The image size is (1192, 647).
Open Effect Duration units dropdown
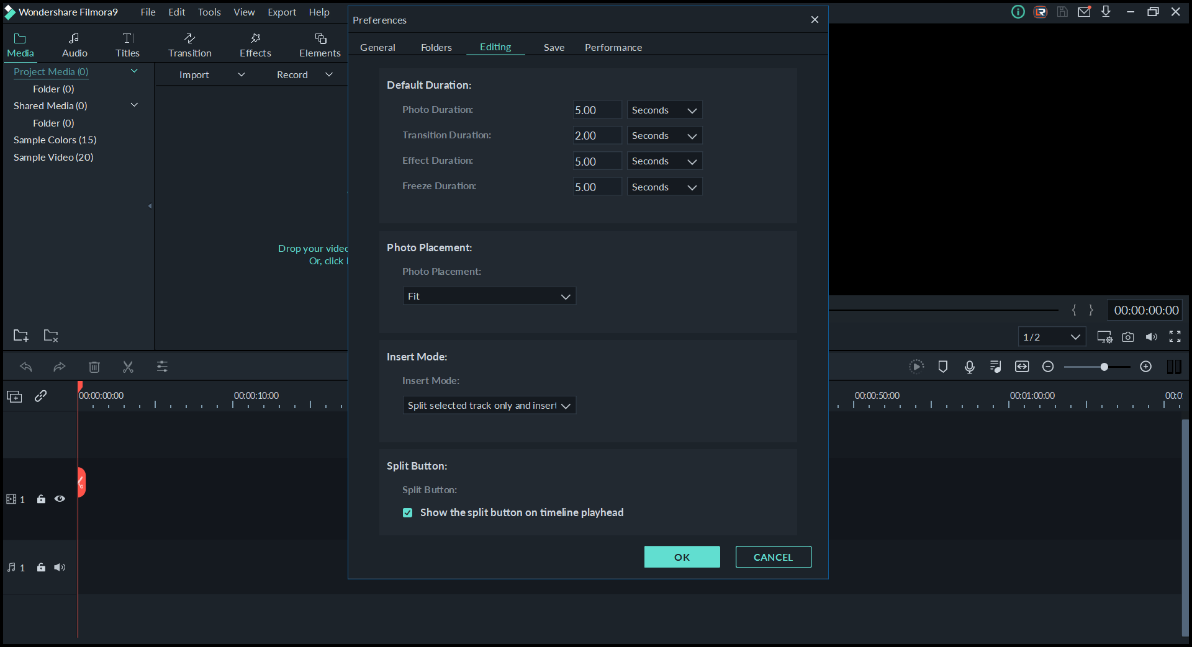(664, 161)
